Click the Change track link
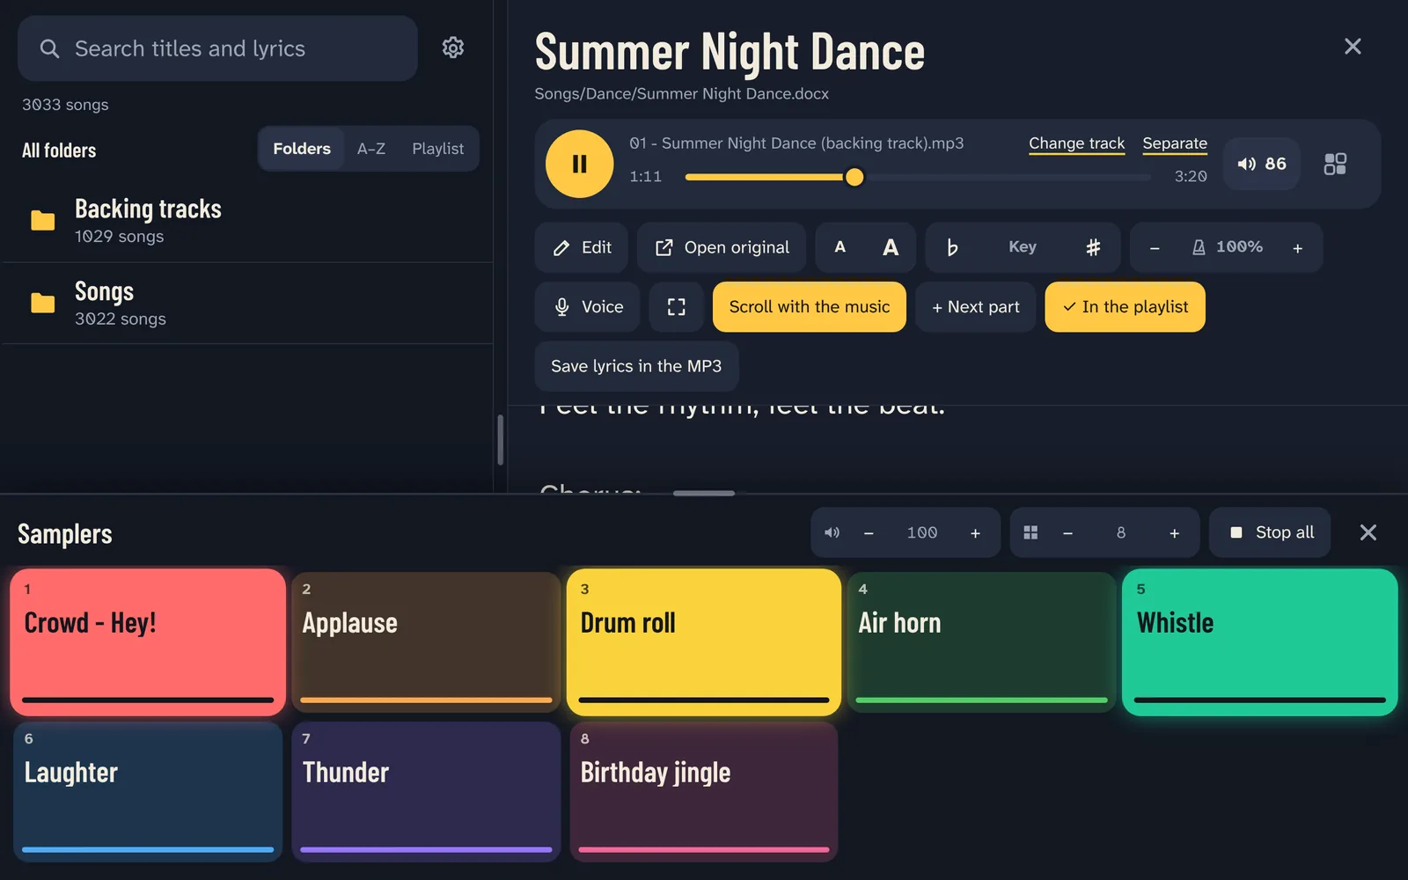The width and height of the screenshot is (1408, 880). (1076, 143)
